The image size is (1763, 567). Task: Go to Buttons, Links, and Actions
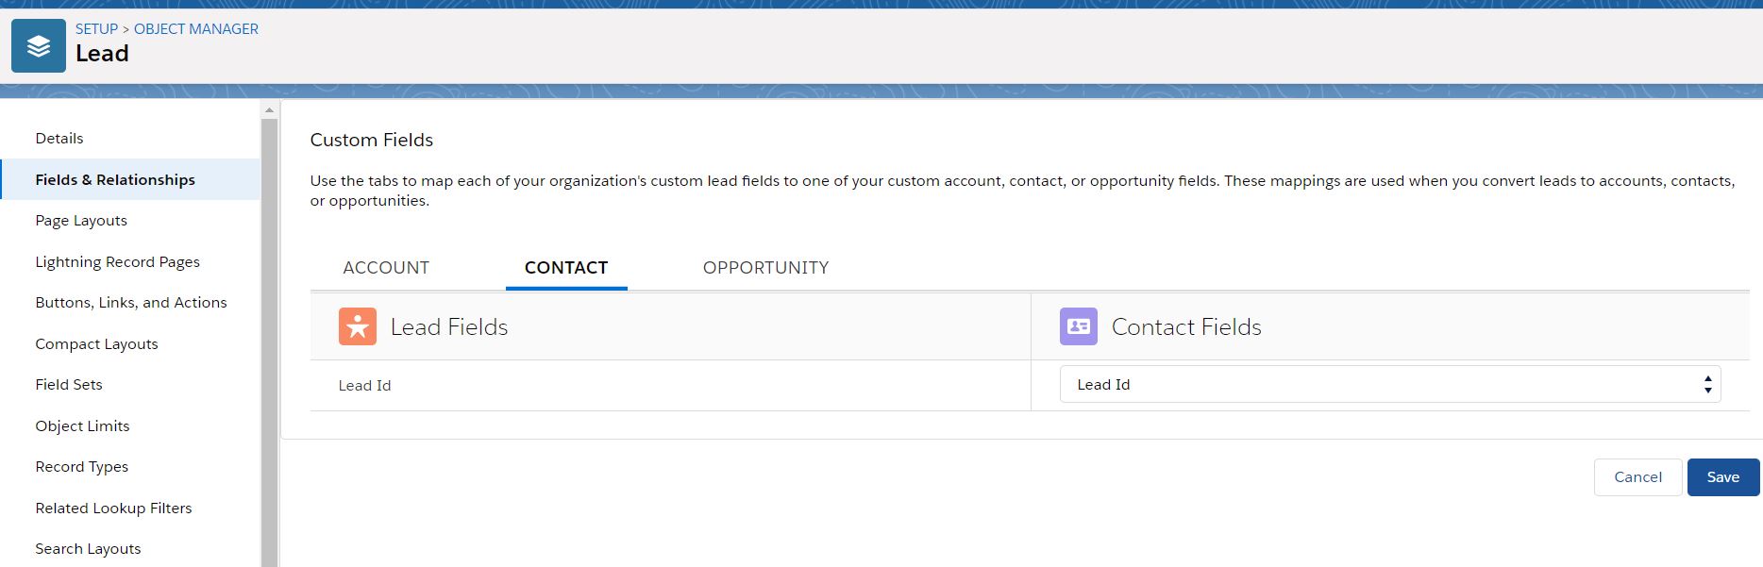(x=131, y=303)
